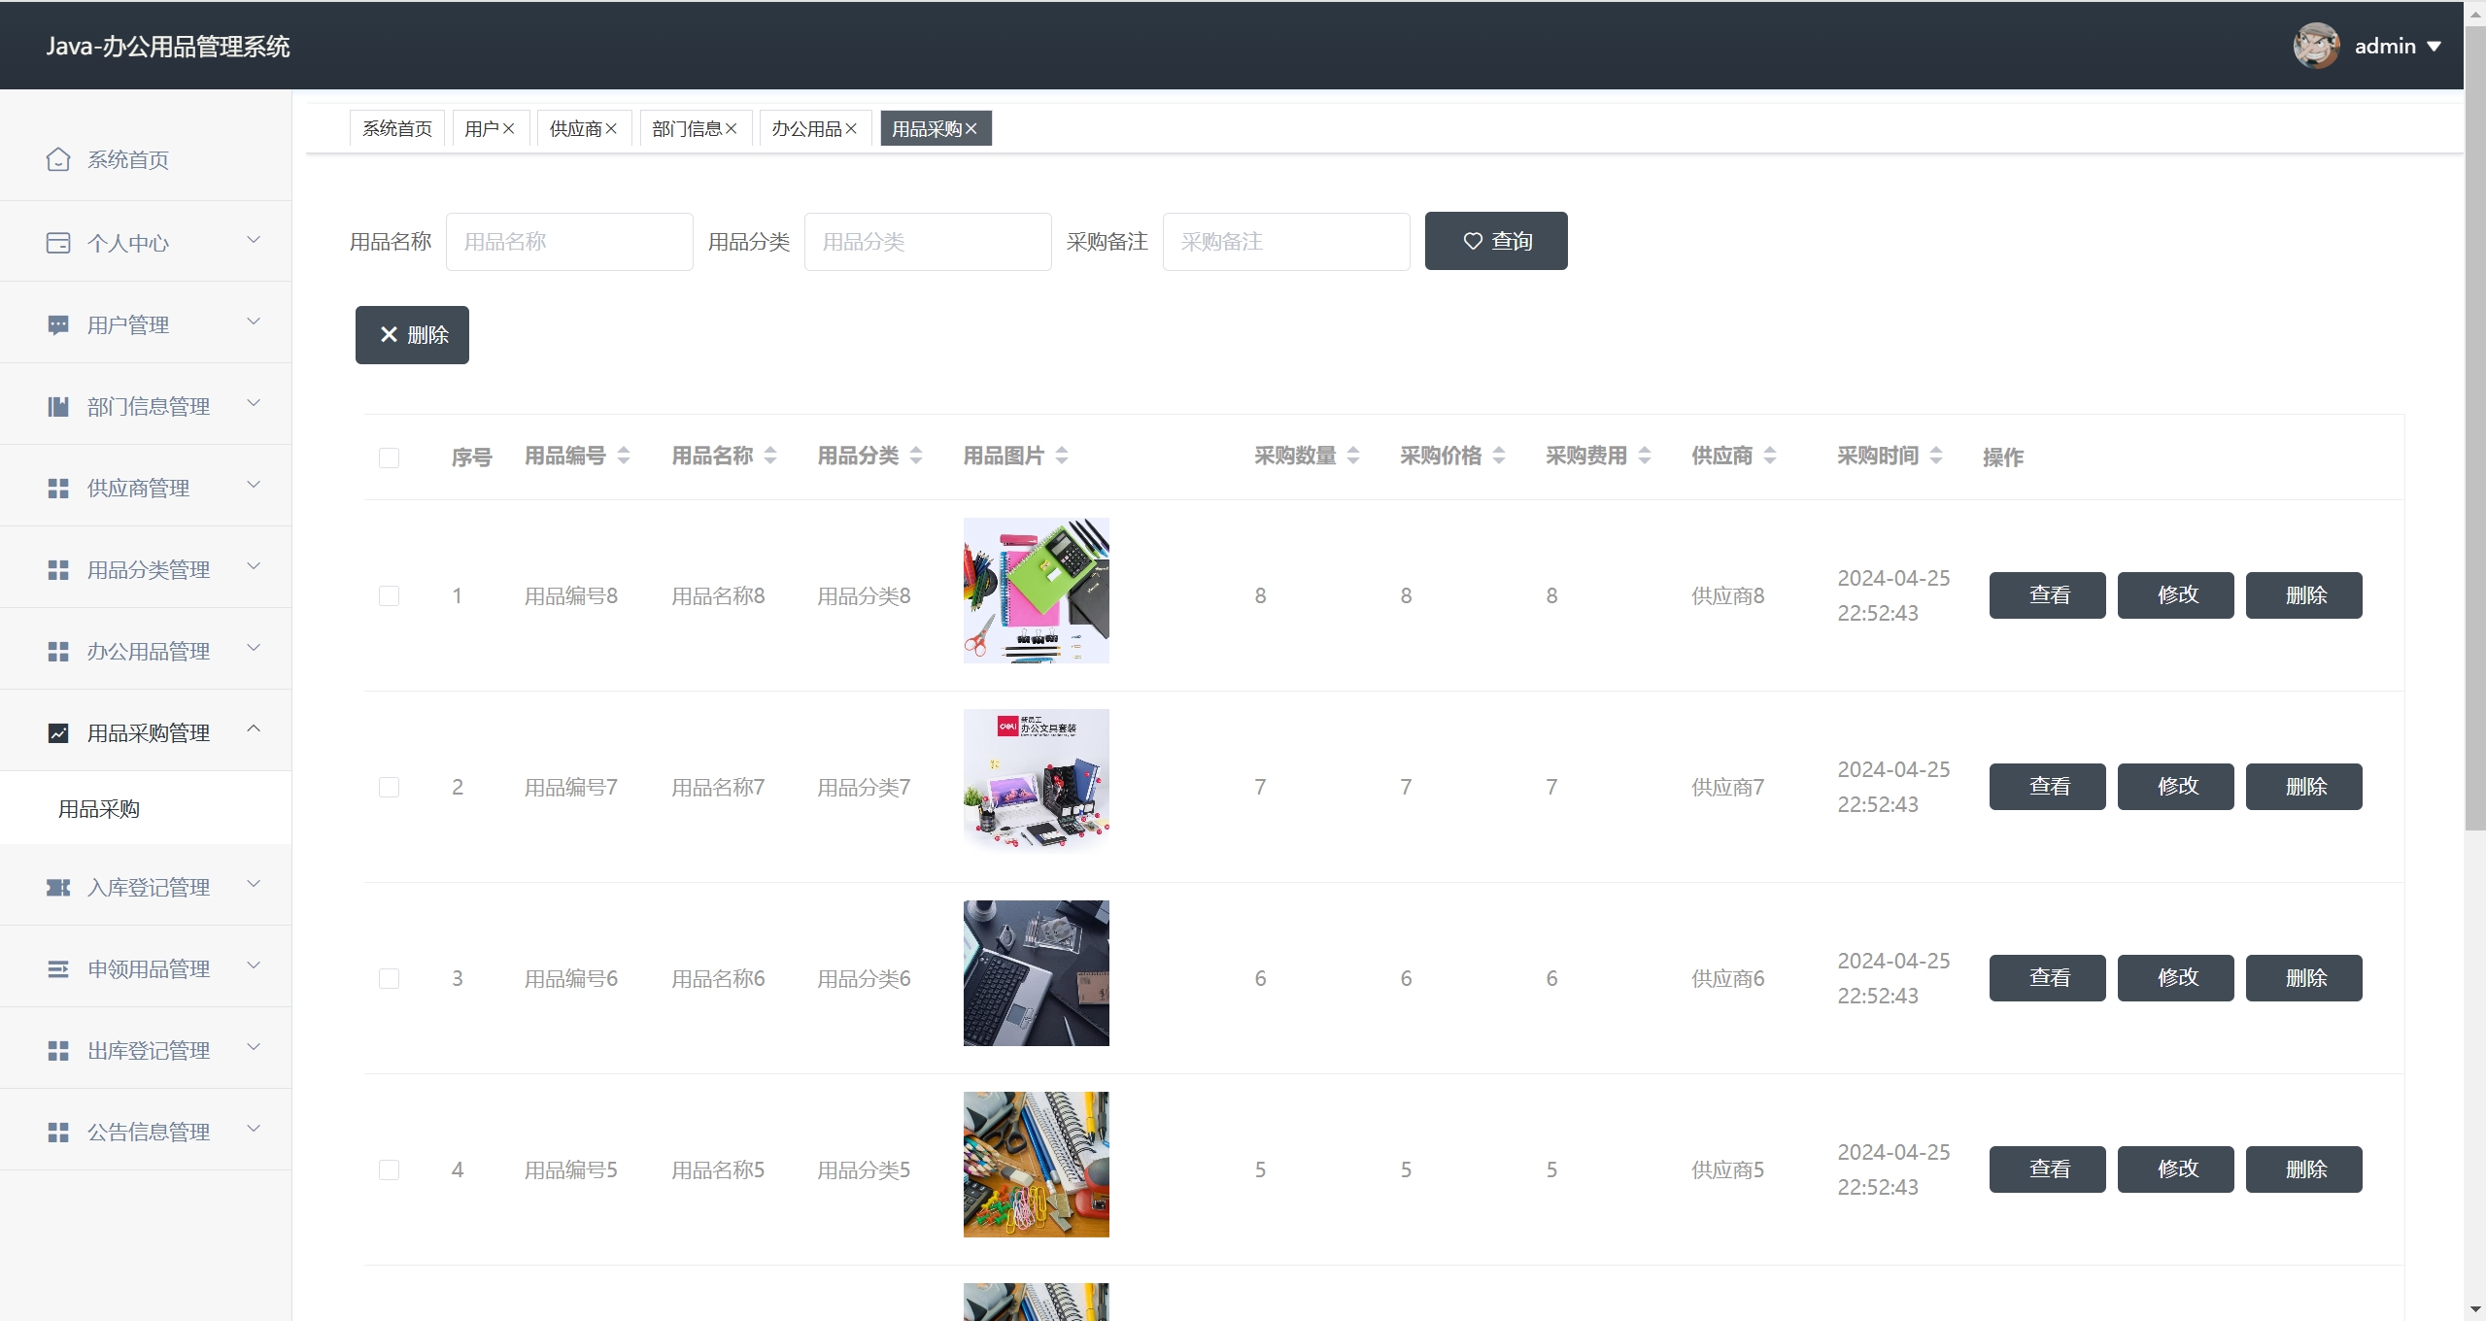Expand the 办公用品管理 menu chevron
Viewport: 2486px width, 1321px height.
(254, 648)
